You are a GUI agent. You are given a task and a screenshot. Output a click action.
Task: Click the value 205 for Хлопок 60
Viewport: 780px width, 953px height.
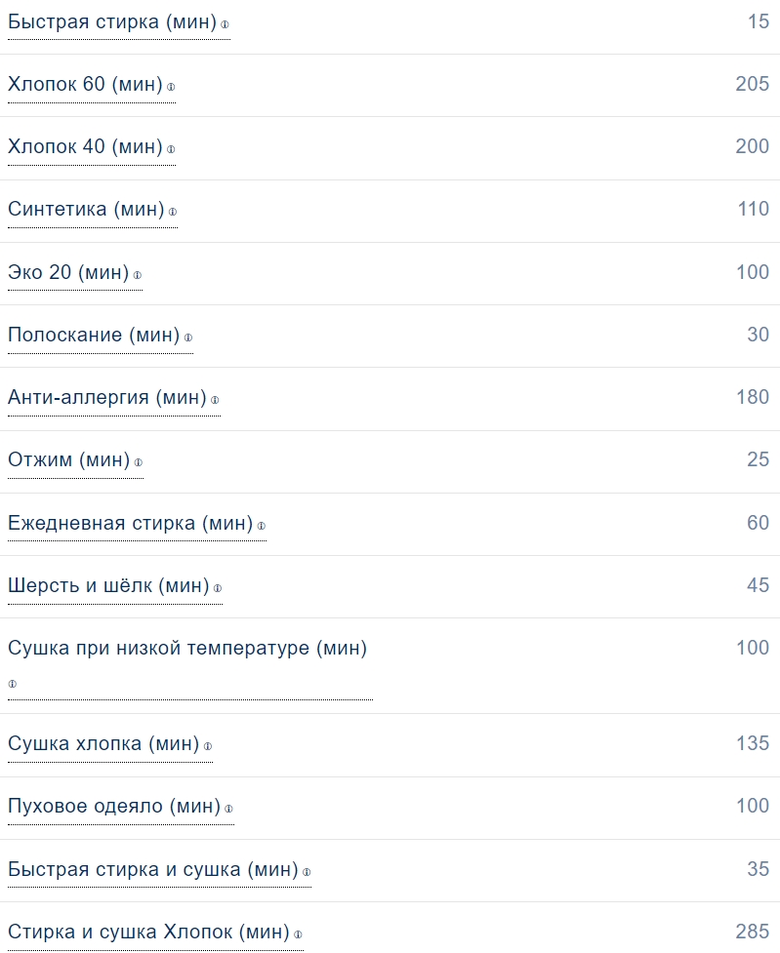[x=752, y=84]
